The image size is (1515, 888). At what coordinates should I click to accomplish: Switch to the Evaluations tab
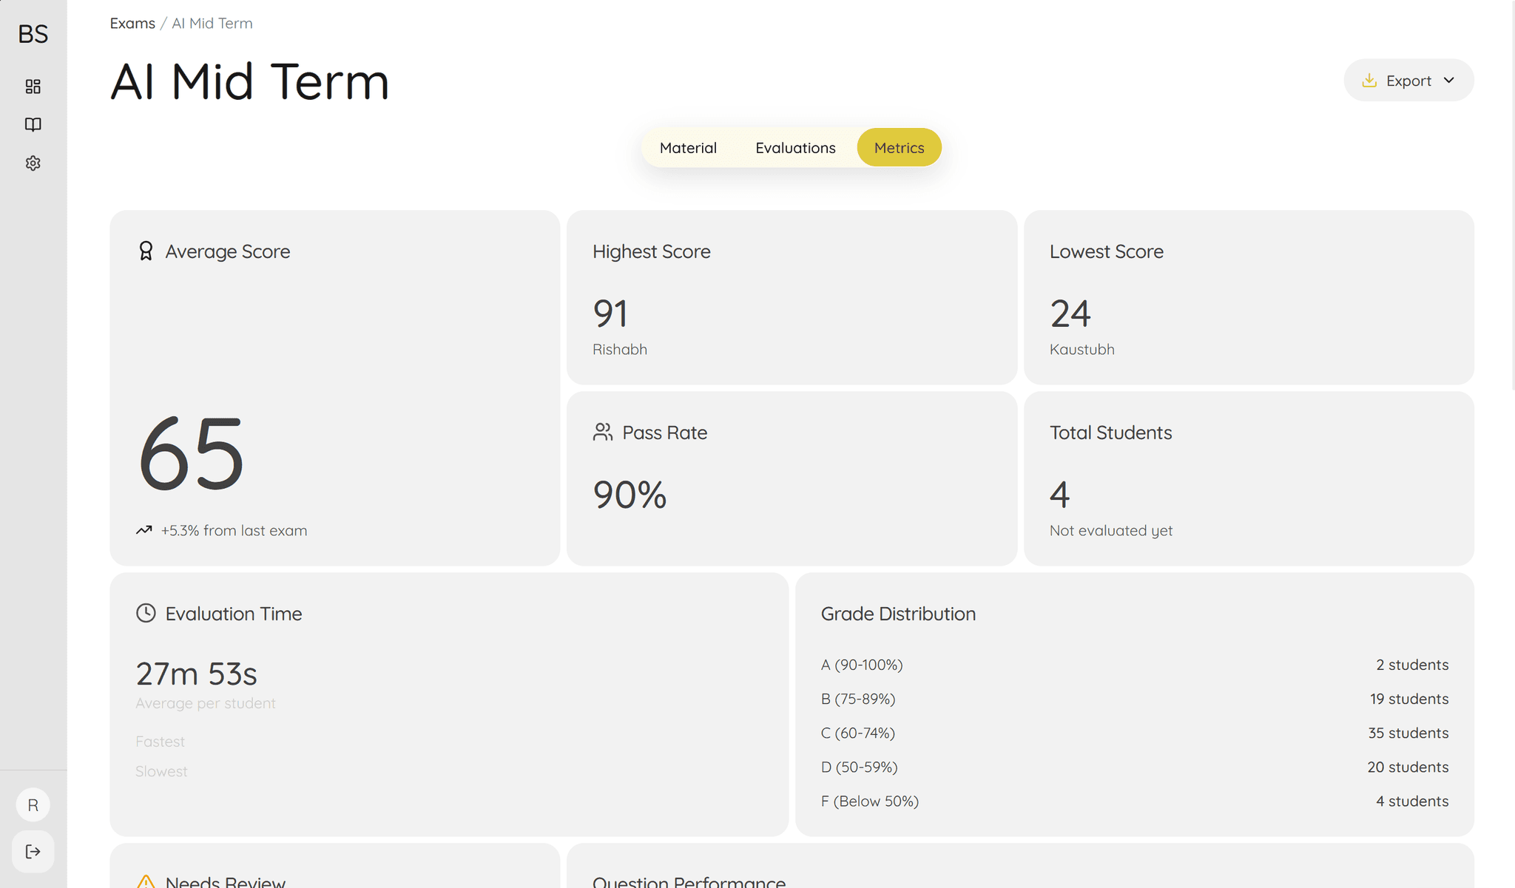tap(795, 147)
